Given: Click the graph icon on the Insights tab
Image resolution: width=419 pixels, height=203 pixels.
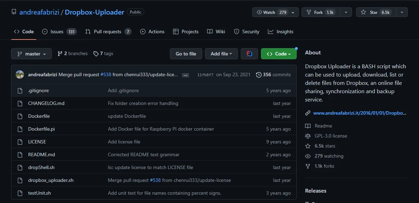Looking at the screenshot, I should pyautogui.click(x=271, y=32).
